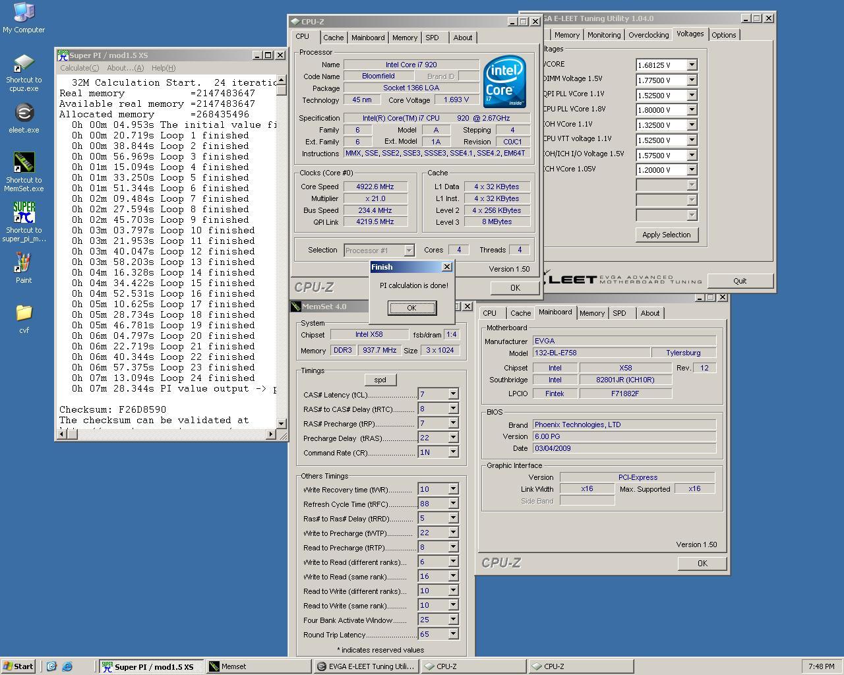Click the spd button in MemSet
This screenshot has height=675, width=844.
tap(380, 380)
